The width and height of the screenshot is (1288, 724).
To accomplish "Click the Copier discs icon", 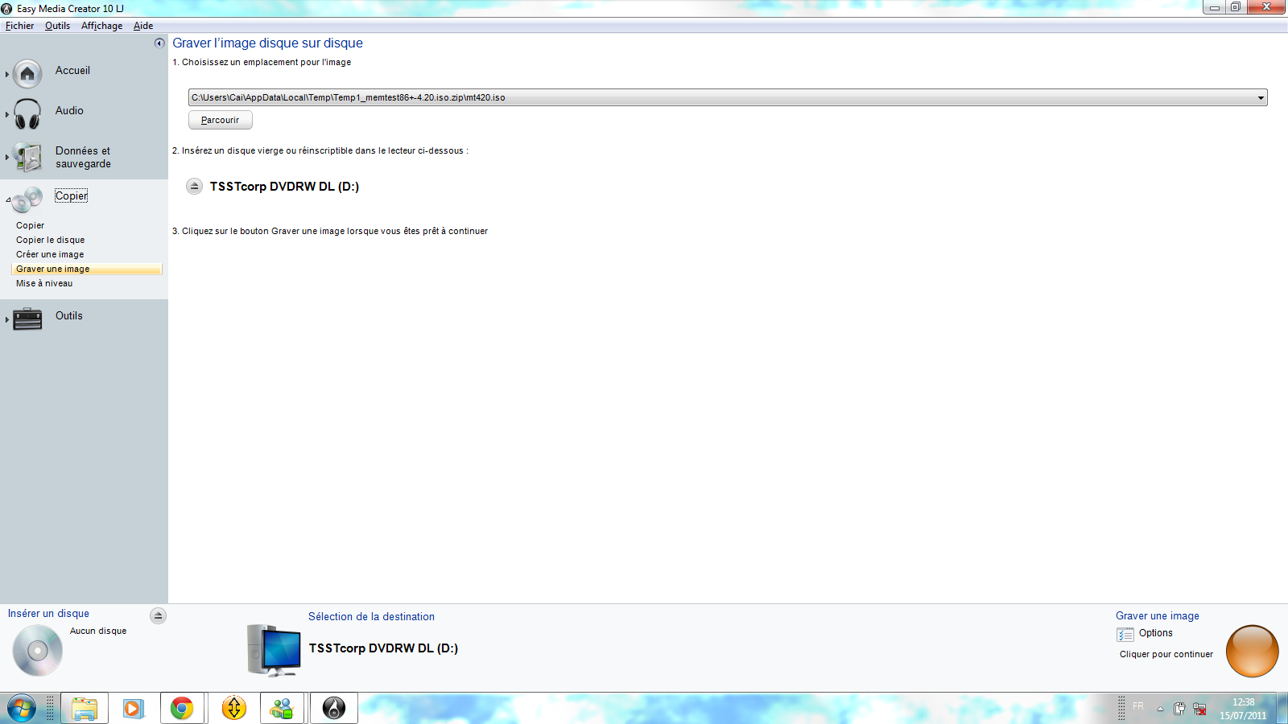I will tap(27, 199).
